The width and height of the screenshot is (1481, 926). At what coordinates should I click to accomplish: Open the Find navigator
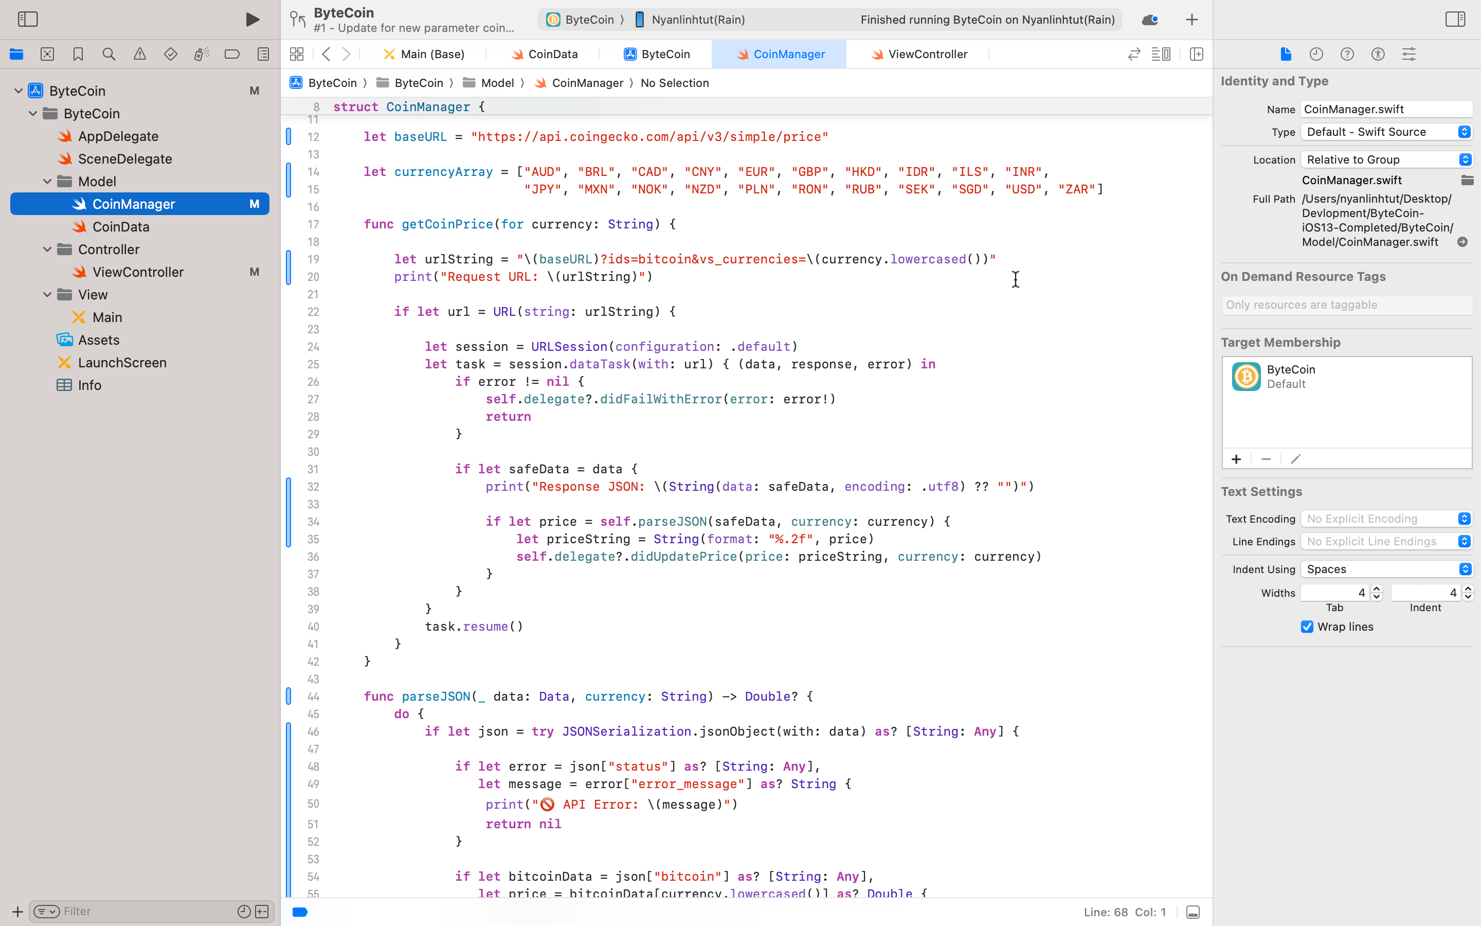tap(109, 54)
